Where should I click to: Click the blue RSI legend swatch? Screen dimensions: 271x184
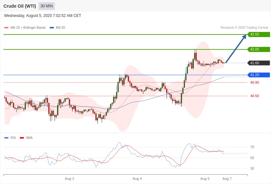pos(6,138)
